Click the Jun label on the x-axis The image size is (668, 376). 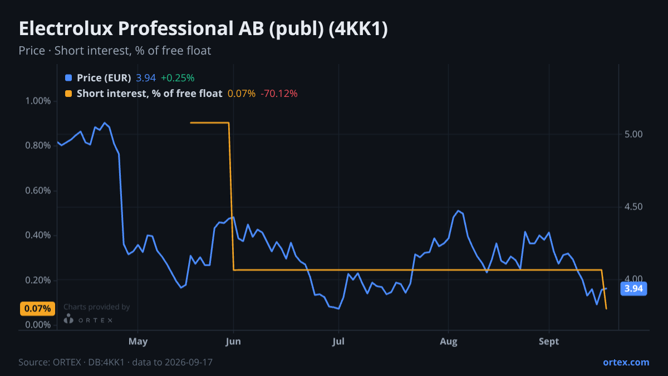pos(233,341)
